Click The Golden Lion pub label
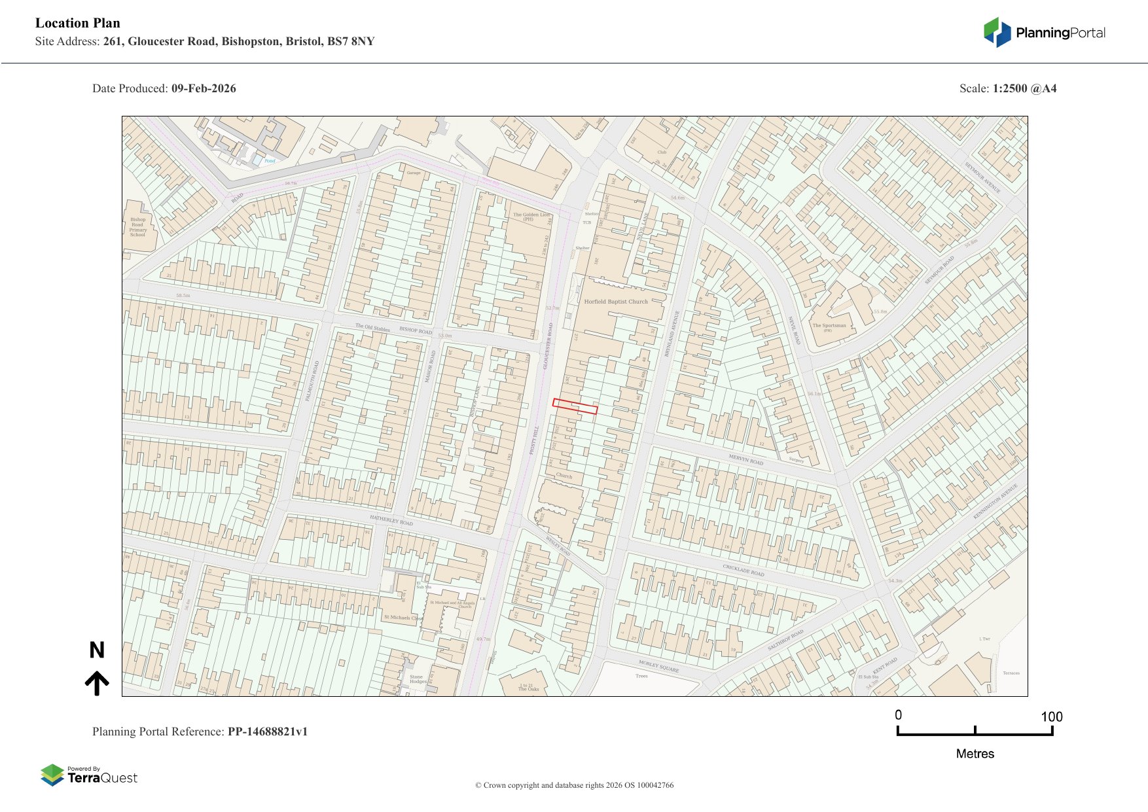 point(531,217)
